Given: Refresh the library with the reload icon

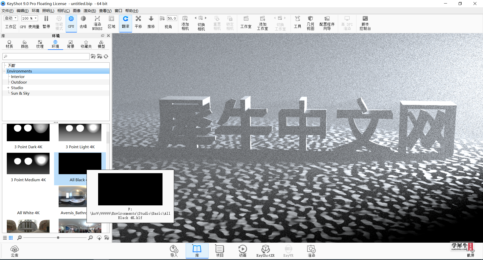Looking at the screenshot, I should coord(106,56).
